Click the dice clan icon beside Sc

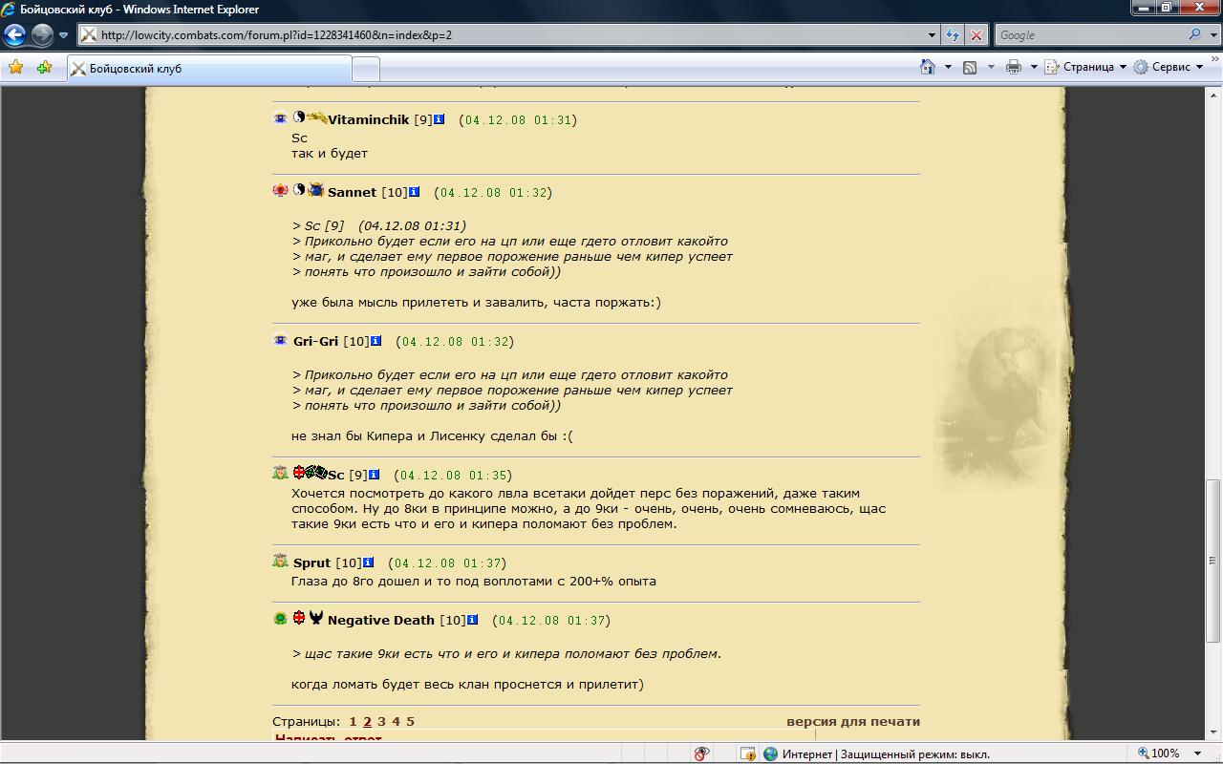(x=316, y=472)
